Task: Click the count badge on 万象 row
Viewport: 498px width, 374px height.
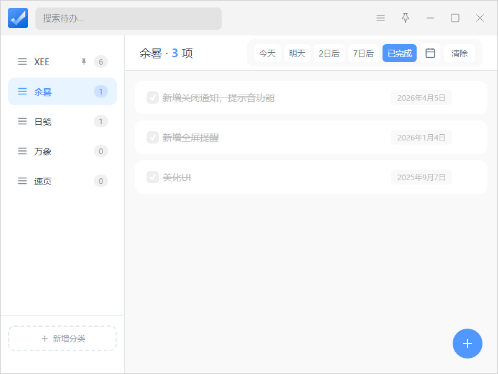Action: coord(101,151)
